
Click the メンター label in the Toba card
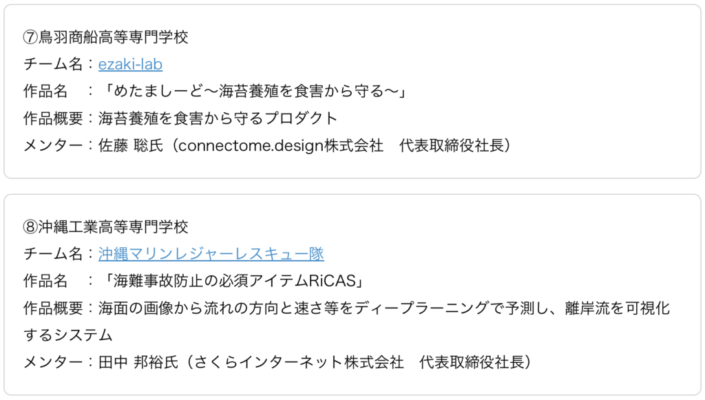(53, 145)
